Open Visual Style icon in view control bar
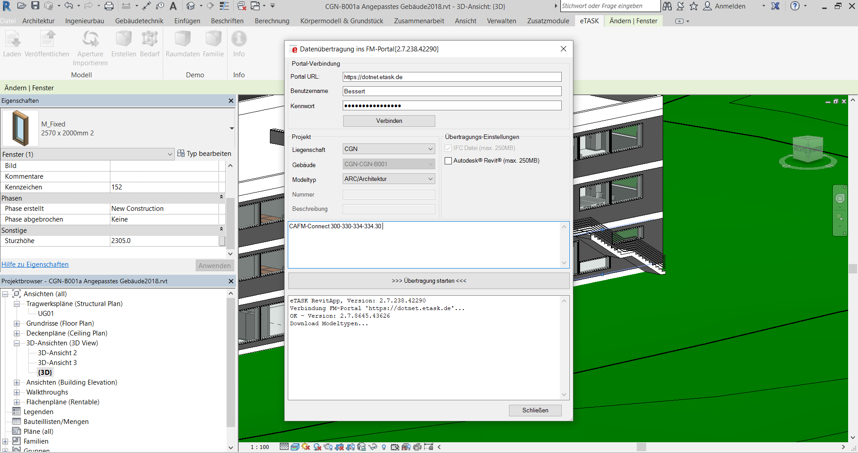The width and height of the screenshot is (858, 453). [295, 447]
